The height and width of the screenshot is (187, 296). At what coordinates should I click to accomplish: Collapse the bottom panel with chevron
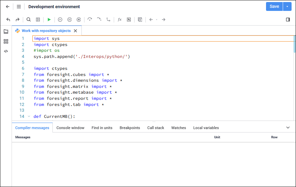click(x=288, y=128)
